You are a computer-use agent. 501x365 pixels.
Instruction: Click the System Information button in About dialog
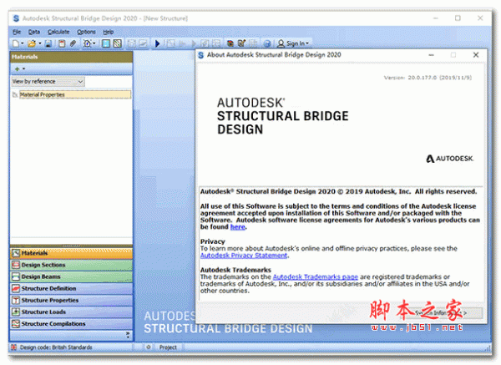(441, 313)
